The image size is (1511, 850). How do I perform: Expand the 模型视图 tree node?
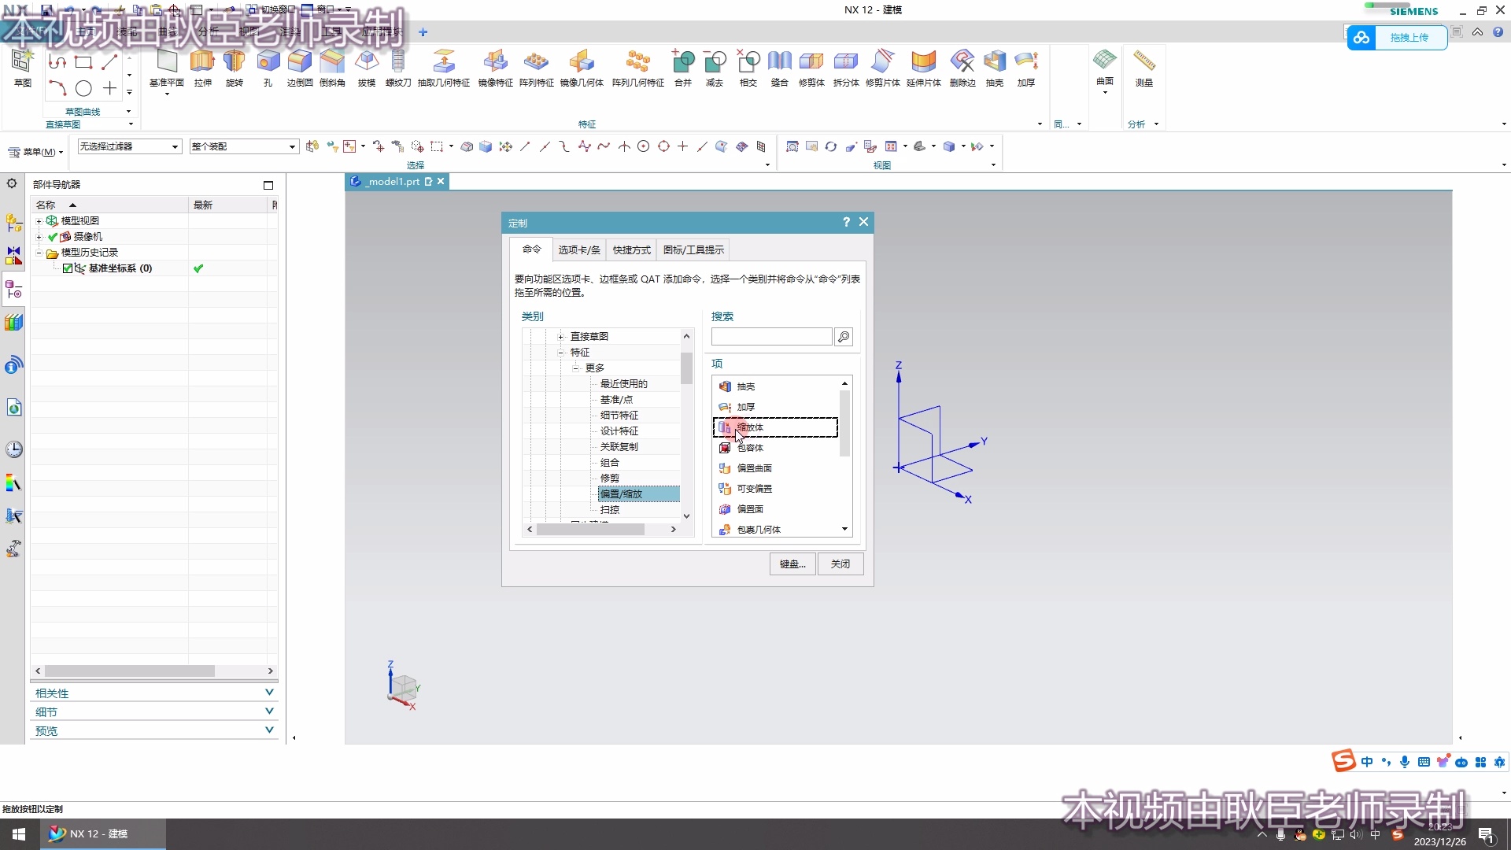pyautogui.click(x=39, y=221)
